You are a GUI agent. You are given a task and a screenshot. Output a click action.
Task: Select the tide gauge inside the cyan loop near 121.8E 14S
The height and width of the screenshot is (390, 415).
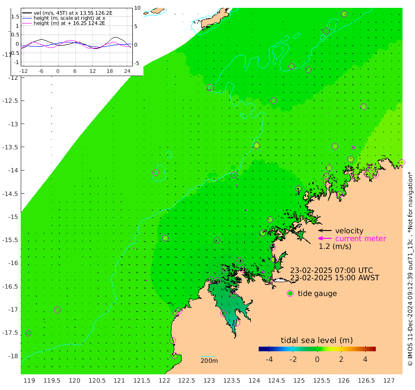pyautogui.click(x=156, y=172)
